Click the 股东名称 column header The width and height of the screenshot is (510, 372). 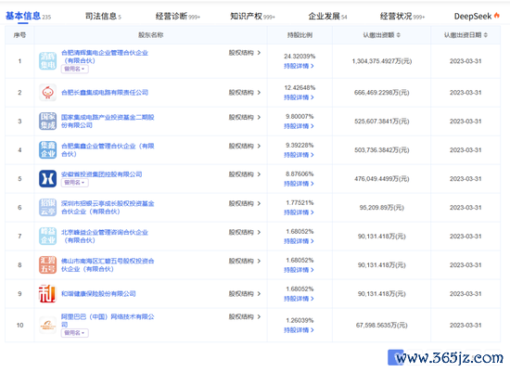click(150, 35)
